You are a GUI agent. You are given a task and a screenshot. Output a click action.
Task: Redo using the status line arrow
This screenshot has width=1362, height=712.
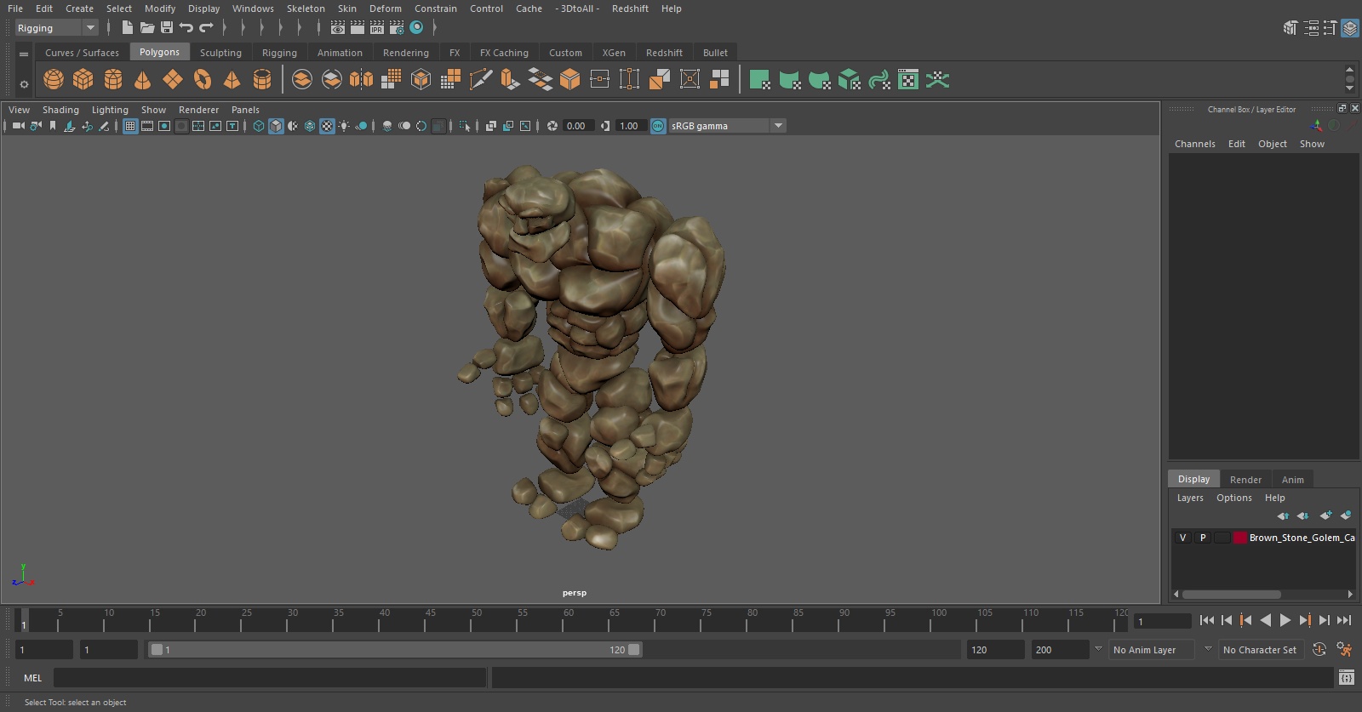click(206, 28)
